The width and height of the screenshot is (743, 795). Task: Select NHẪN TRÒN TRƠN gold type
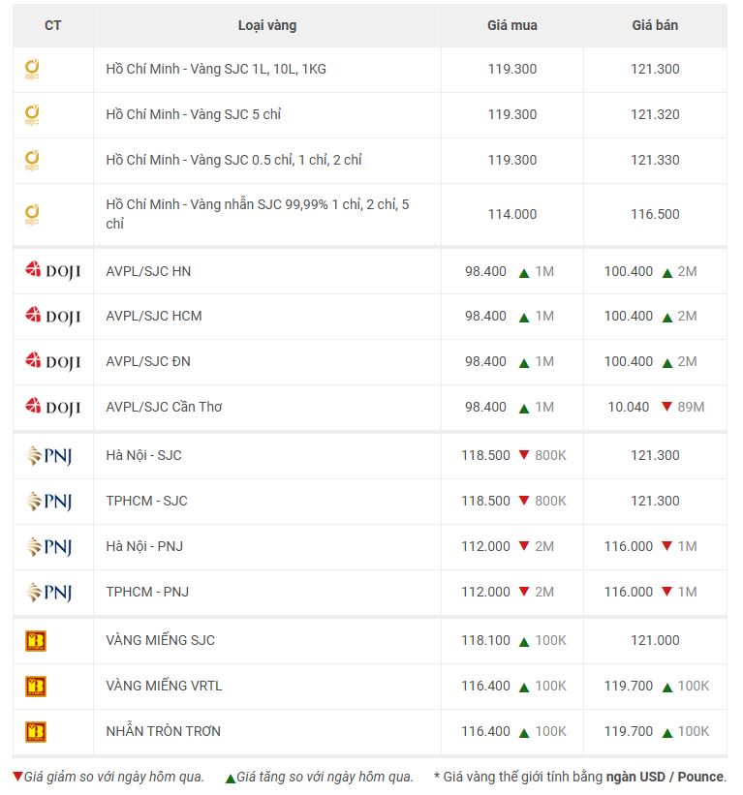tap(164, 731)
